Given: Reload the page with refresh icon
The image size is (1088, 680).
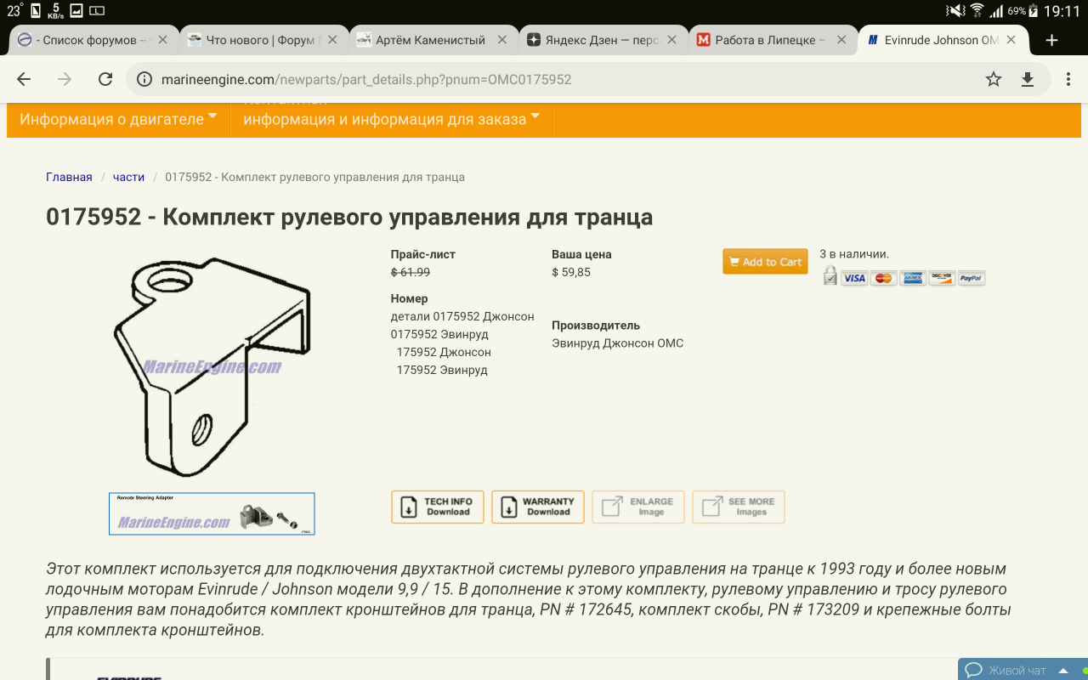Looking at the screenshot, I should 105,79.
